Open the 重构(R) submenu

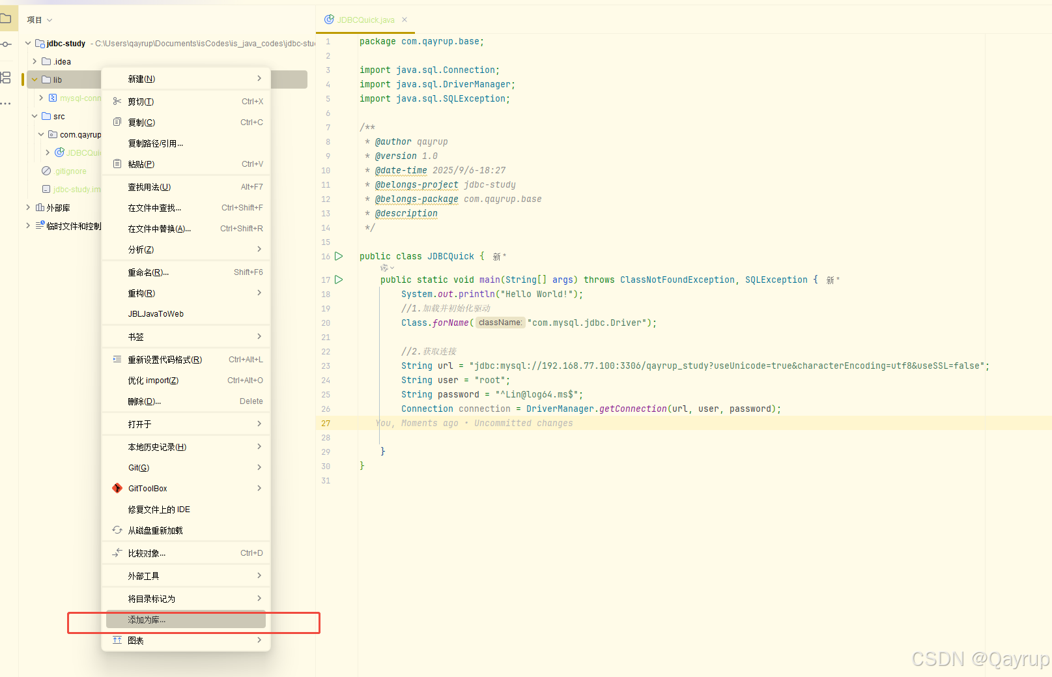pyautogui.click(x=186, y=293)
